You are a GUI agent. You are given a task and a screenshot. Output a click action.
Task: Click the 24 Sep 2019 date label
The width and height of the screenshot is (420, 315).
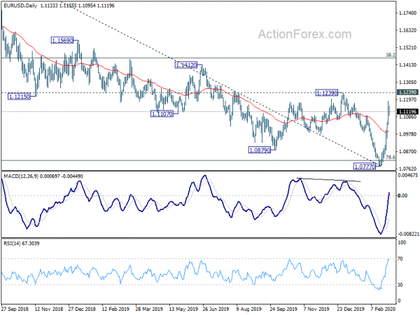tap(283, 309)
